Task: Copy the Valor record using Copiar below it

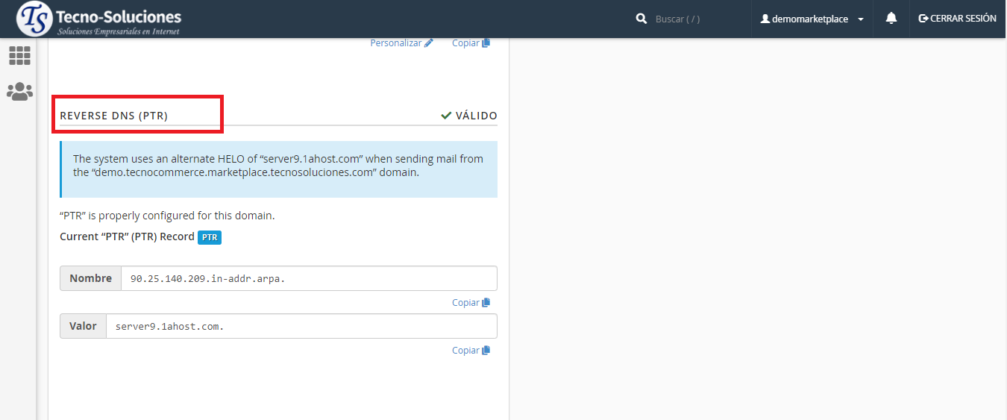Action: click(x=471, y=351)
